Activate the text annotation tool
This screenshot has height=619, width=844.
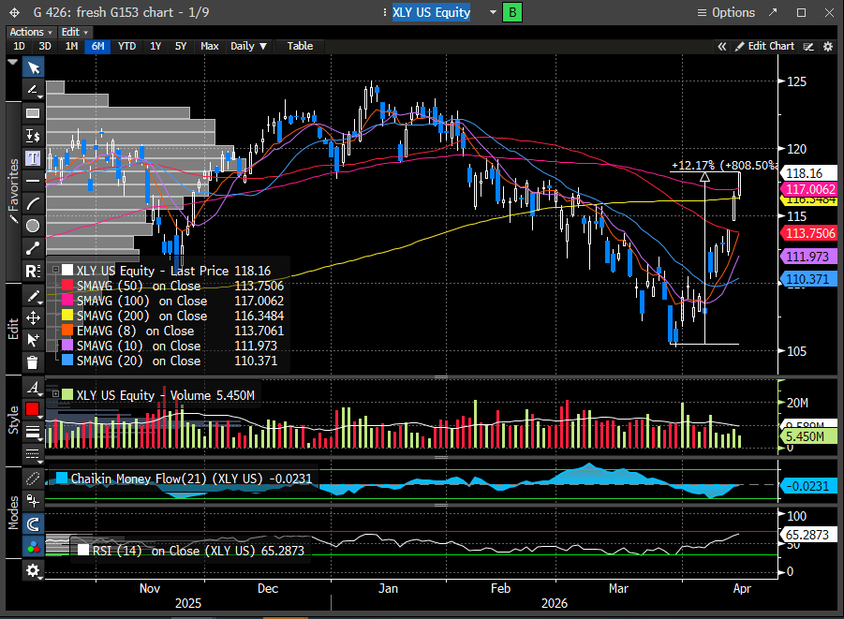click(x=33, y=158)
